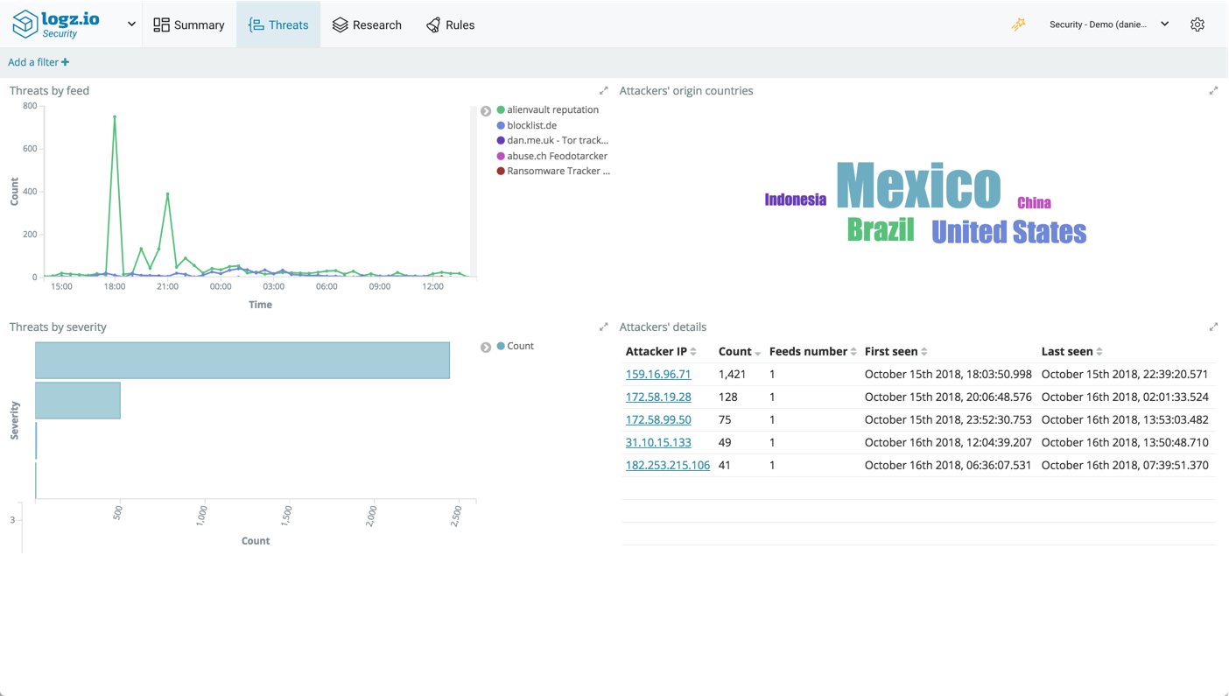Image resolution: width=1229 pixels, height=696 pixels.
Task: Toggle the blocklist.de legend item
Action: [x=526, y=125]
